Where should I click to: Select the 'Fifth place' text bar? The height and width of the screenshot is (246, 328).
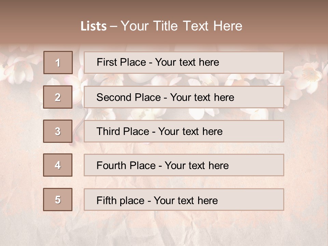click(x=184, y=200)
